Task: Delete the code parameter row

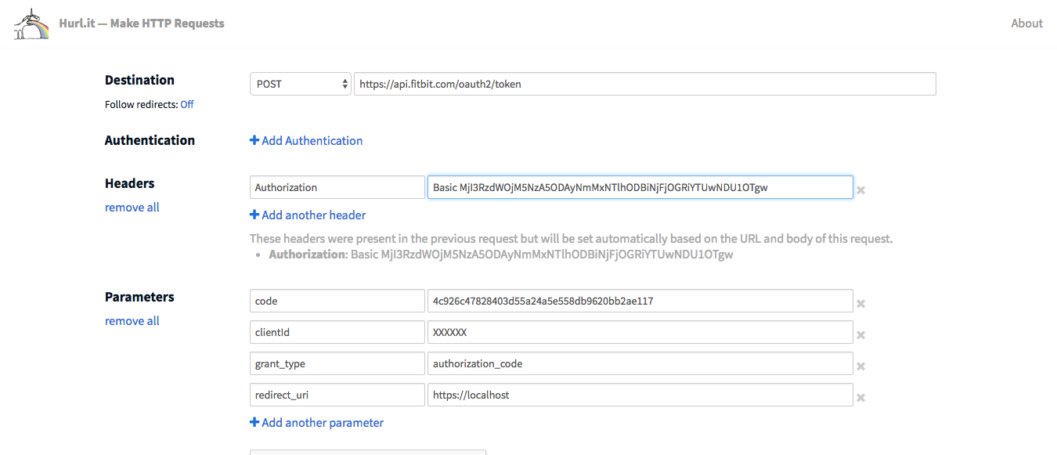Action: point(860,304)
